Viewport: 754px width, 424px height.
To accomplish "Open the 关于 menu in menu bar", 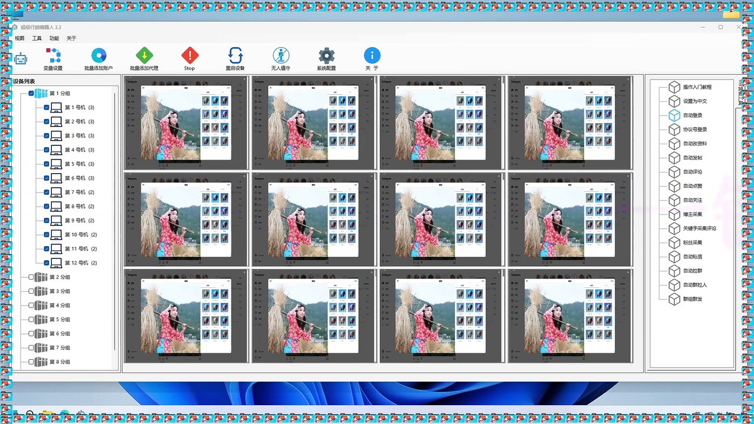I will (71, 38).
